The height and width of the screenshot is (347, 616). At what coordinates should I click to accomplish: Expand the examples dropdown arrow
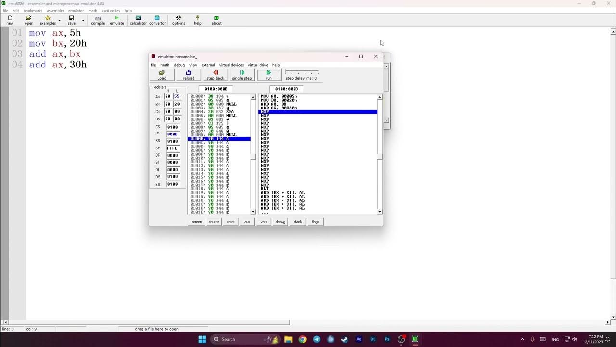pyautogui.click(x=60, y=20)
